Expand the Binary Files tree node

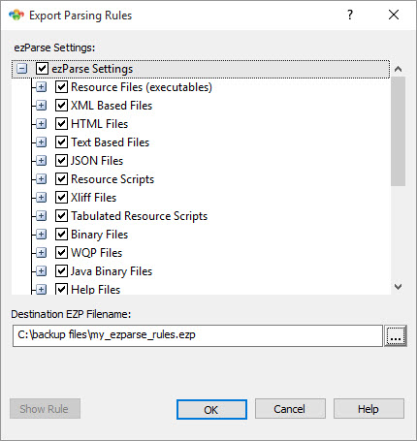41,235
